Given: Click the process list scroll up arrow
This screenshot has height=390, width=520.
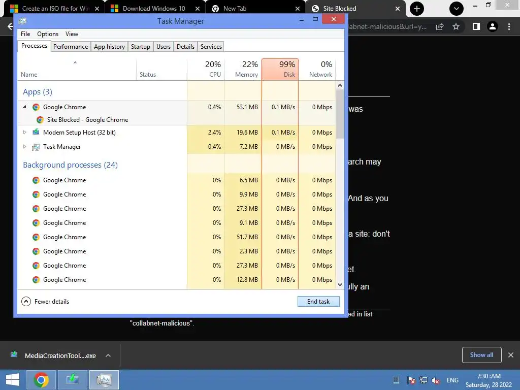Looking at the screenshot, I should [340, 85].
